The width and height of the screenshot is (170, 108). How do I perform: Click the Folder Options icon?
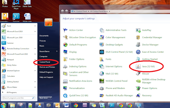click(x=65, y=59)
